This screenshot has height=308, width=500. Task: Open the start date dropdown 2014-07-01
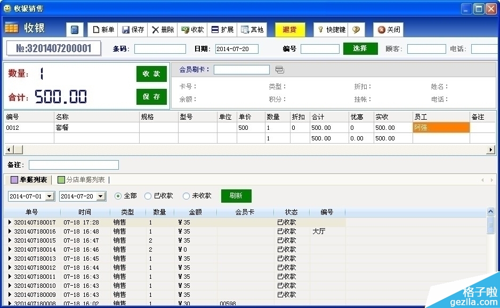[50, 196]
